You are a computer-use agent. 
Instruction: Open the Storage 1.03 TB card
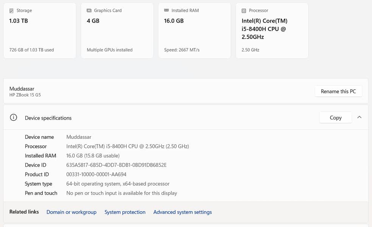point(40,30)
